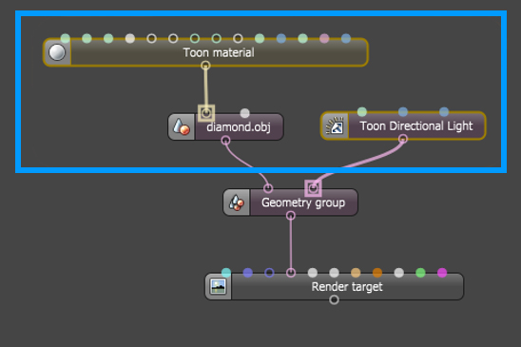
Task: Select the diamond.obj node
Action: click(x=225, y=126)
